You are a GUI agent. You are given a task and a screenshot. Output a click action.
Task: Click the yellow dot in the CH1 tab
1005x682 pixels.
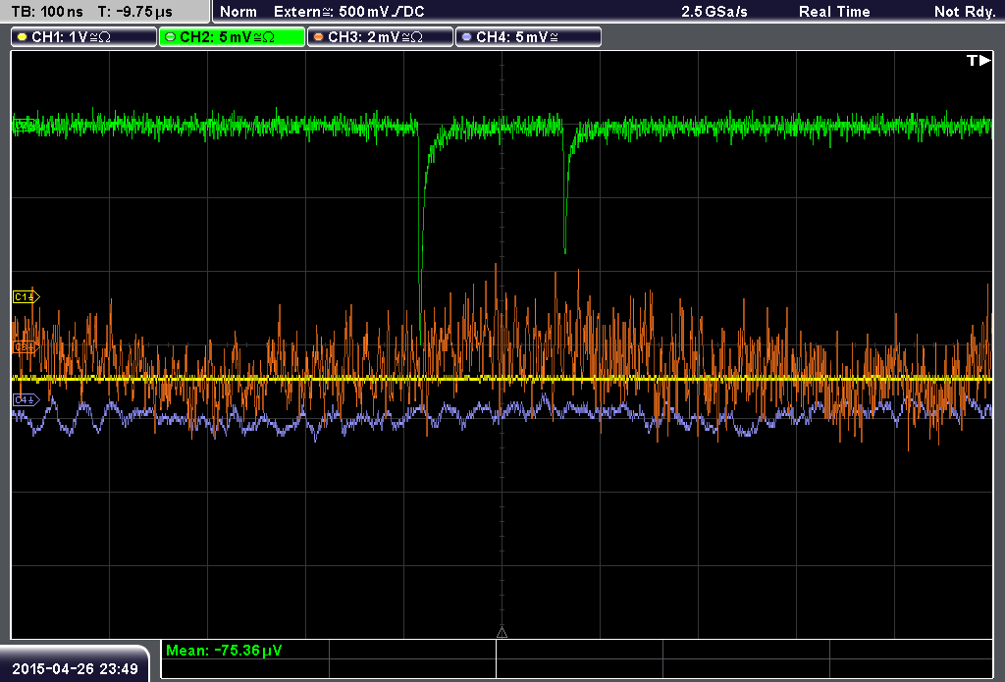23,37
